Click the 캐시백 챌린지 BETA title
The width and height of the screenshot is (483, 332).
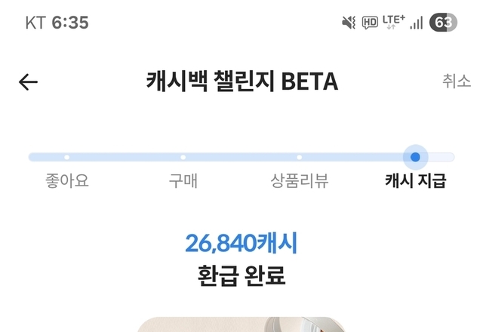coord(241,81)
